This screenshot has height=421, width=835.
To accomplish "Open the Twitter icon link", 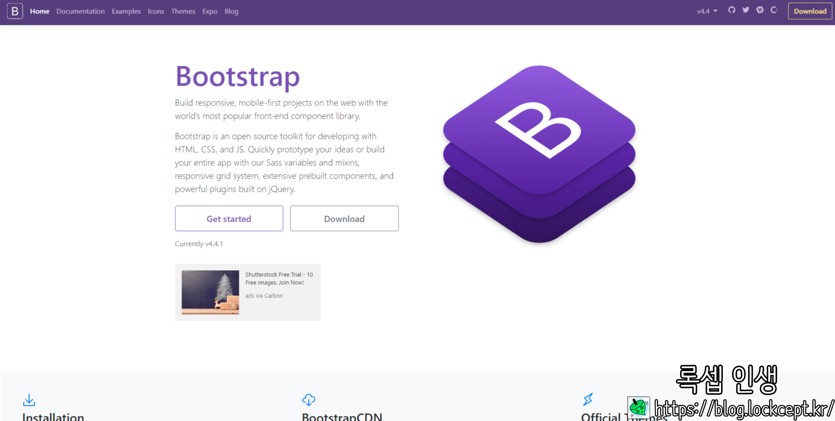I will tap(745, 10).
